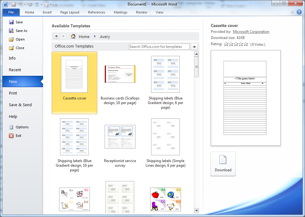Select Shipping labels Blue Gradient 6 per page
The width and height of the screenshot is (305, 217).
pyautogui.click(x=165, y=83)
